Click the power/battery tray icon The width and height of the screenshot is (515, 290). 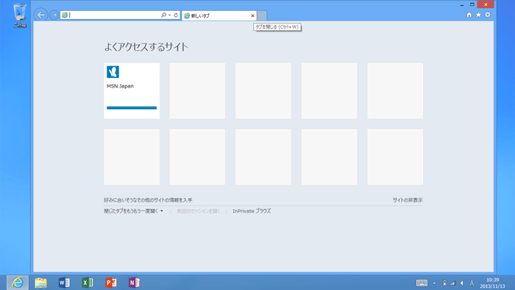point(444,283)
